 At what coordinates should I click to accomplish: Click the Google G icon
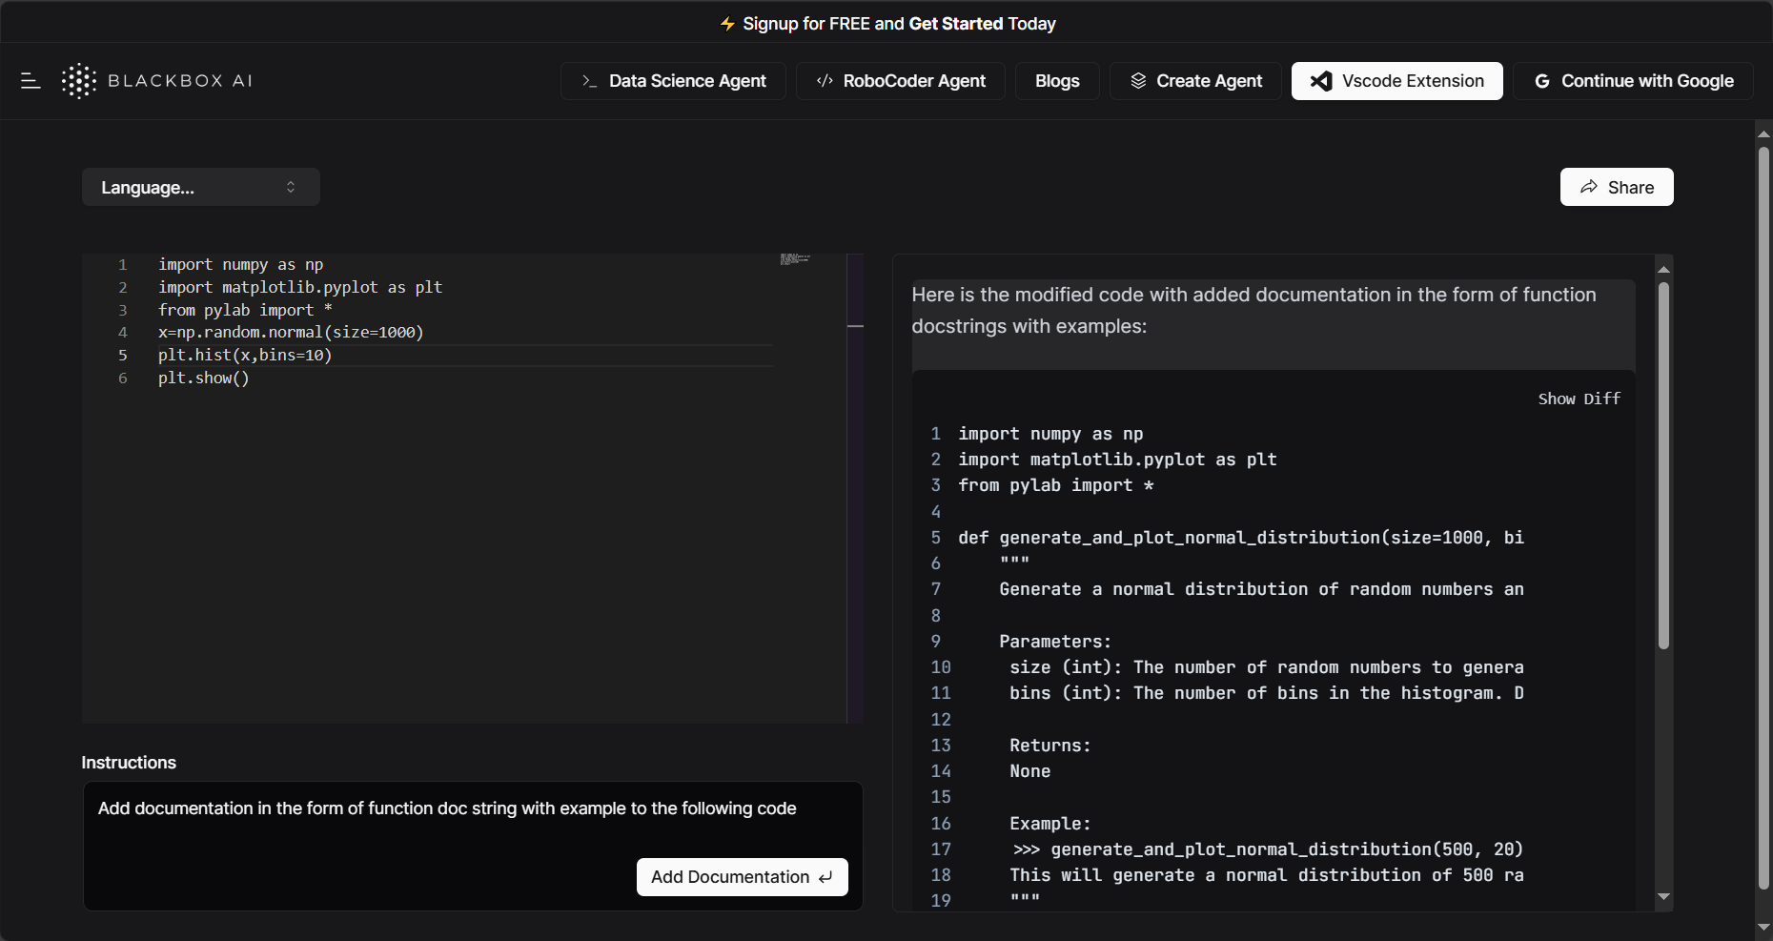(x=1542, y=81)
